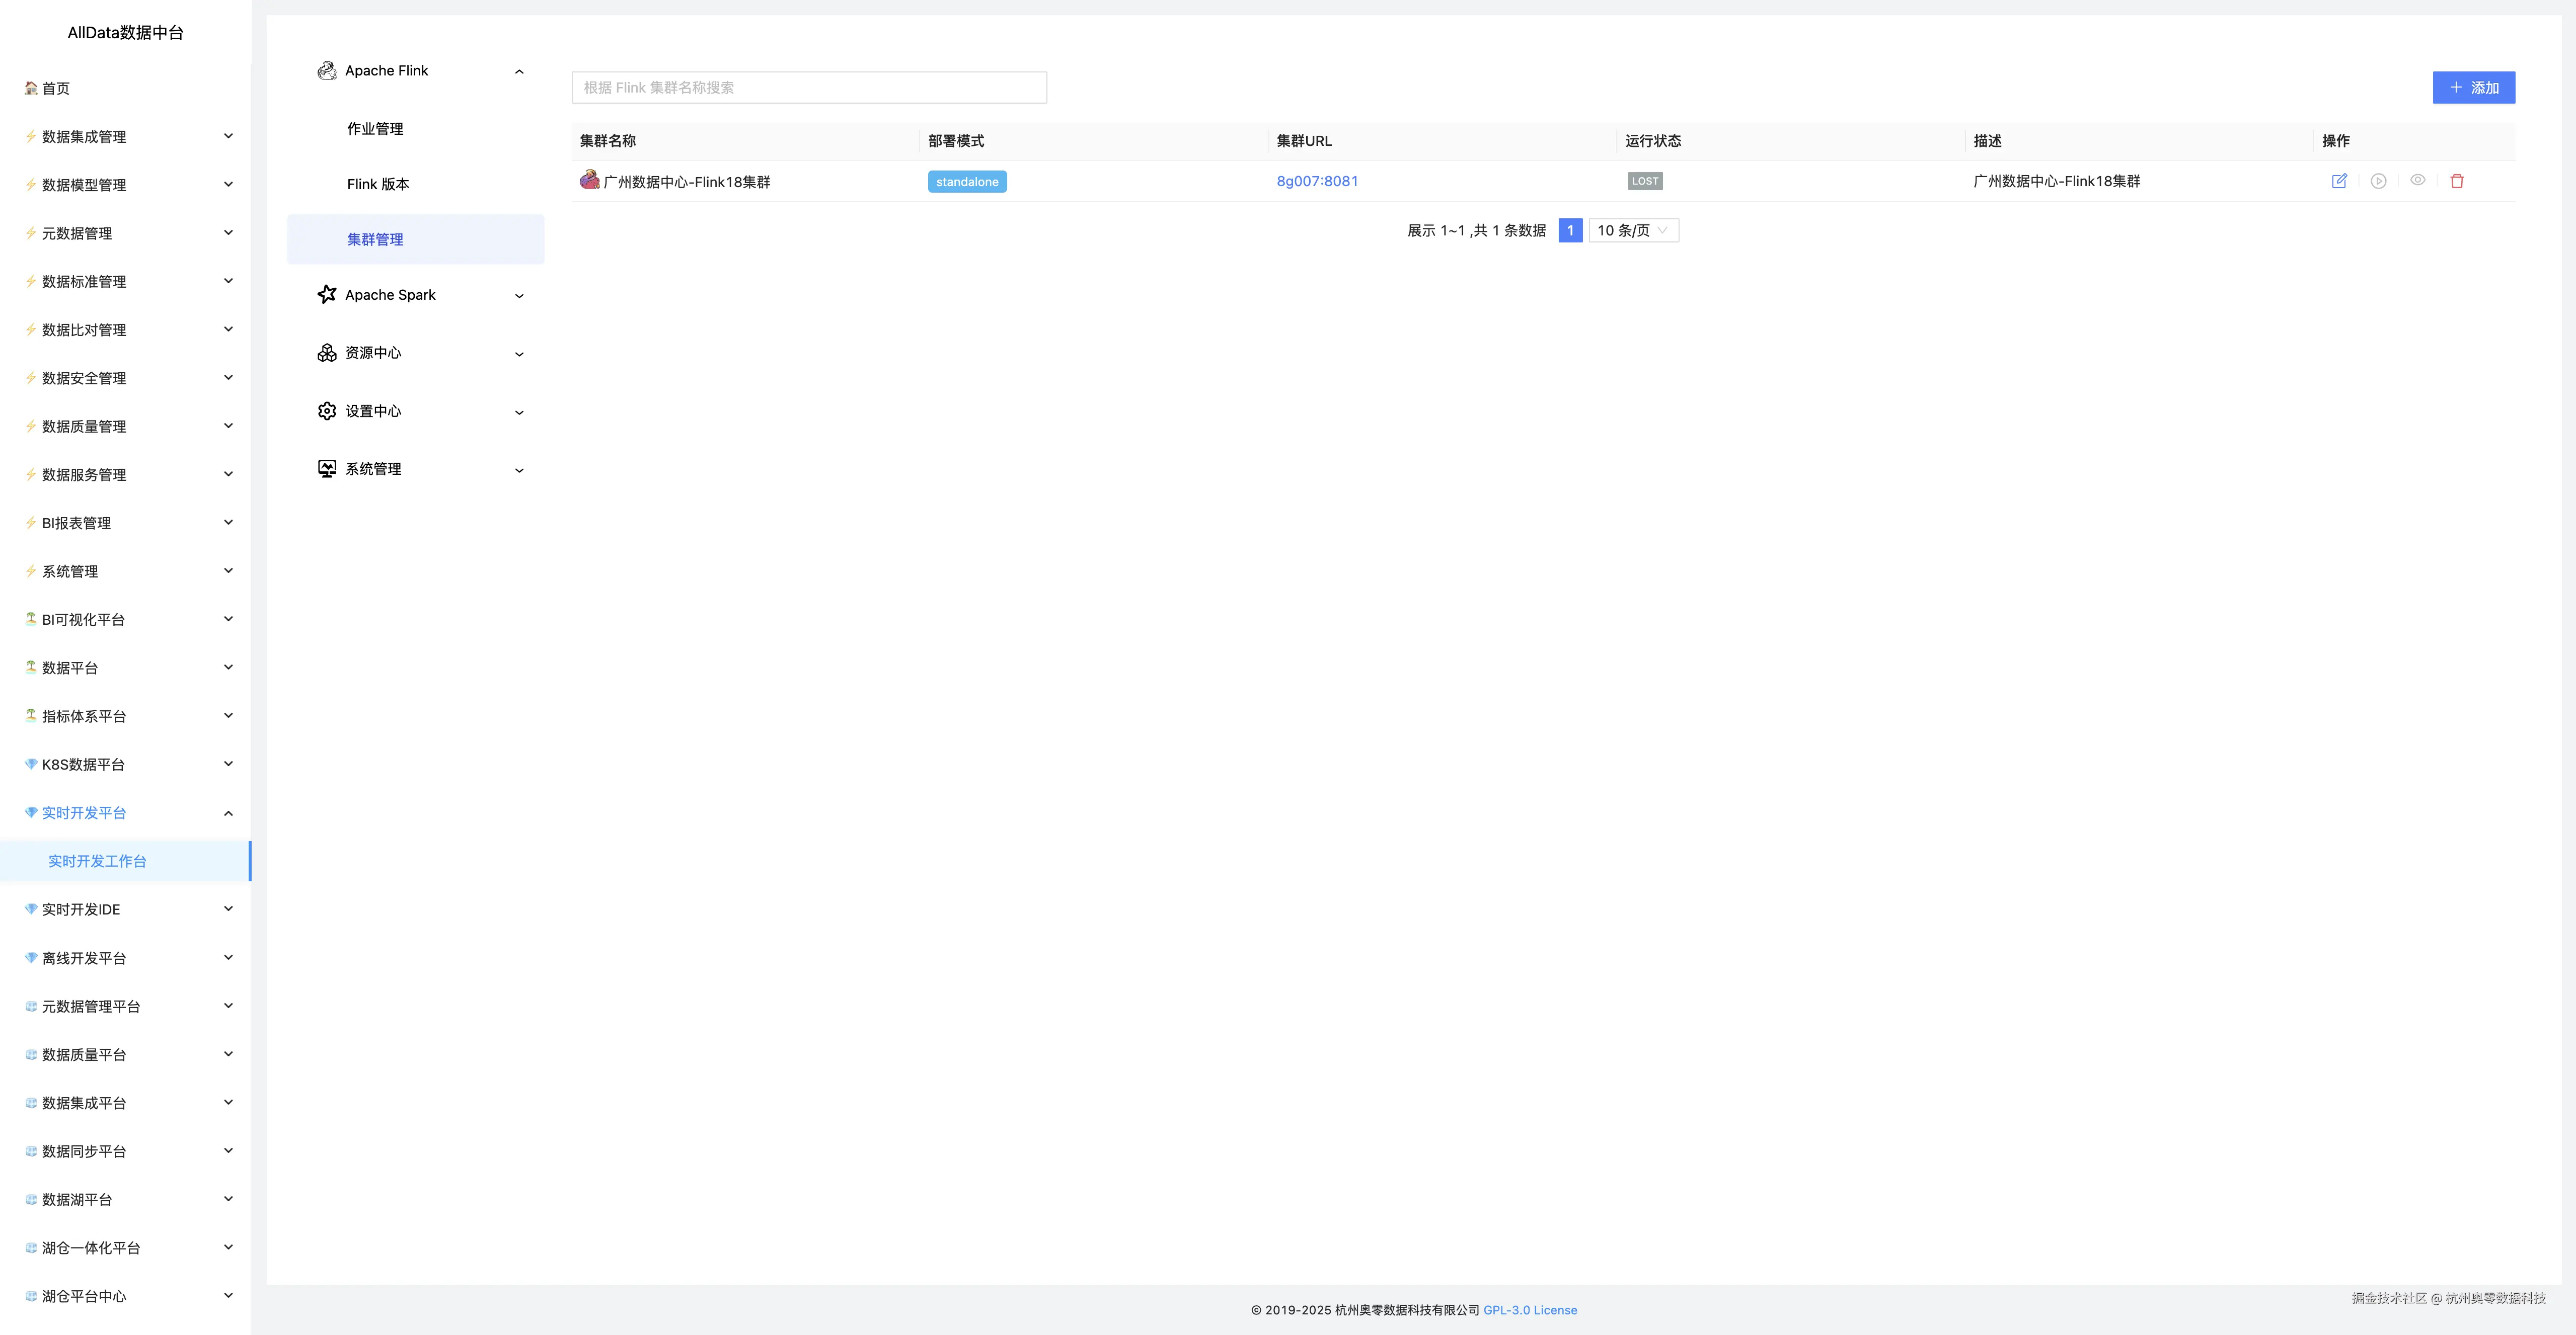This screenshot has height=1335, width=2576.
Task: Collapse the Apache Flink menu section
Action: pos(519,72)
